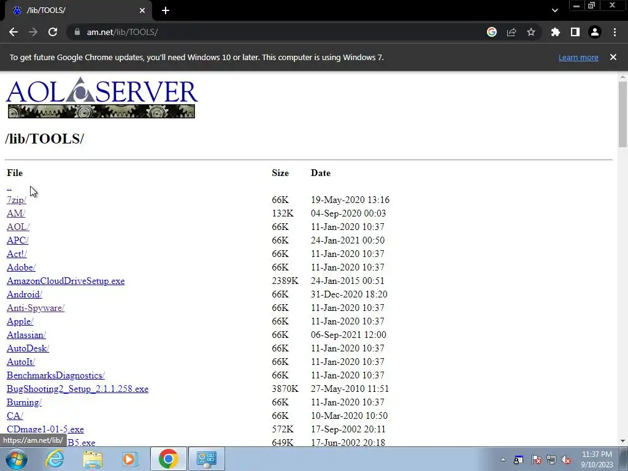Open the Act!/ folder
Screen dimensions: 628x471
[x=17, y=254]
